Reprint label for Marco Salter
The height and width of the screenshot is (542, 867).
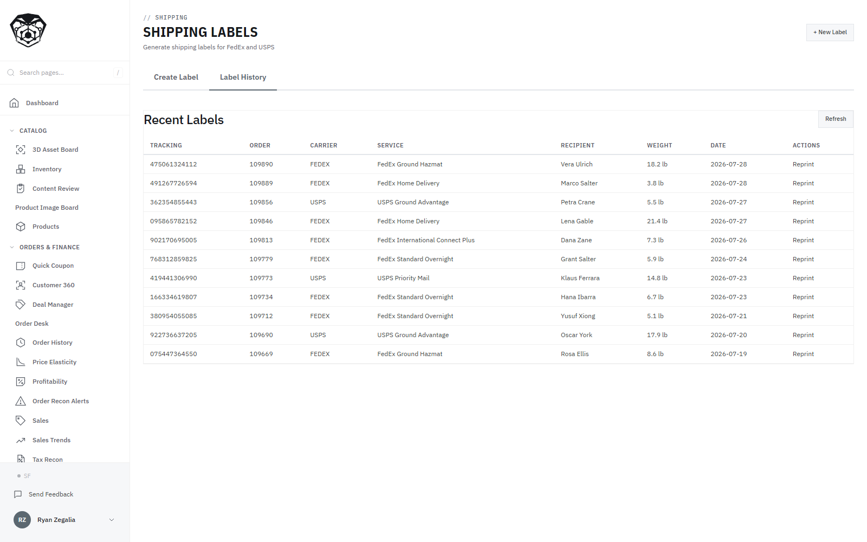click(803, 183)
